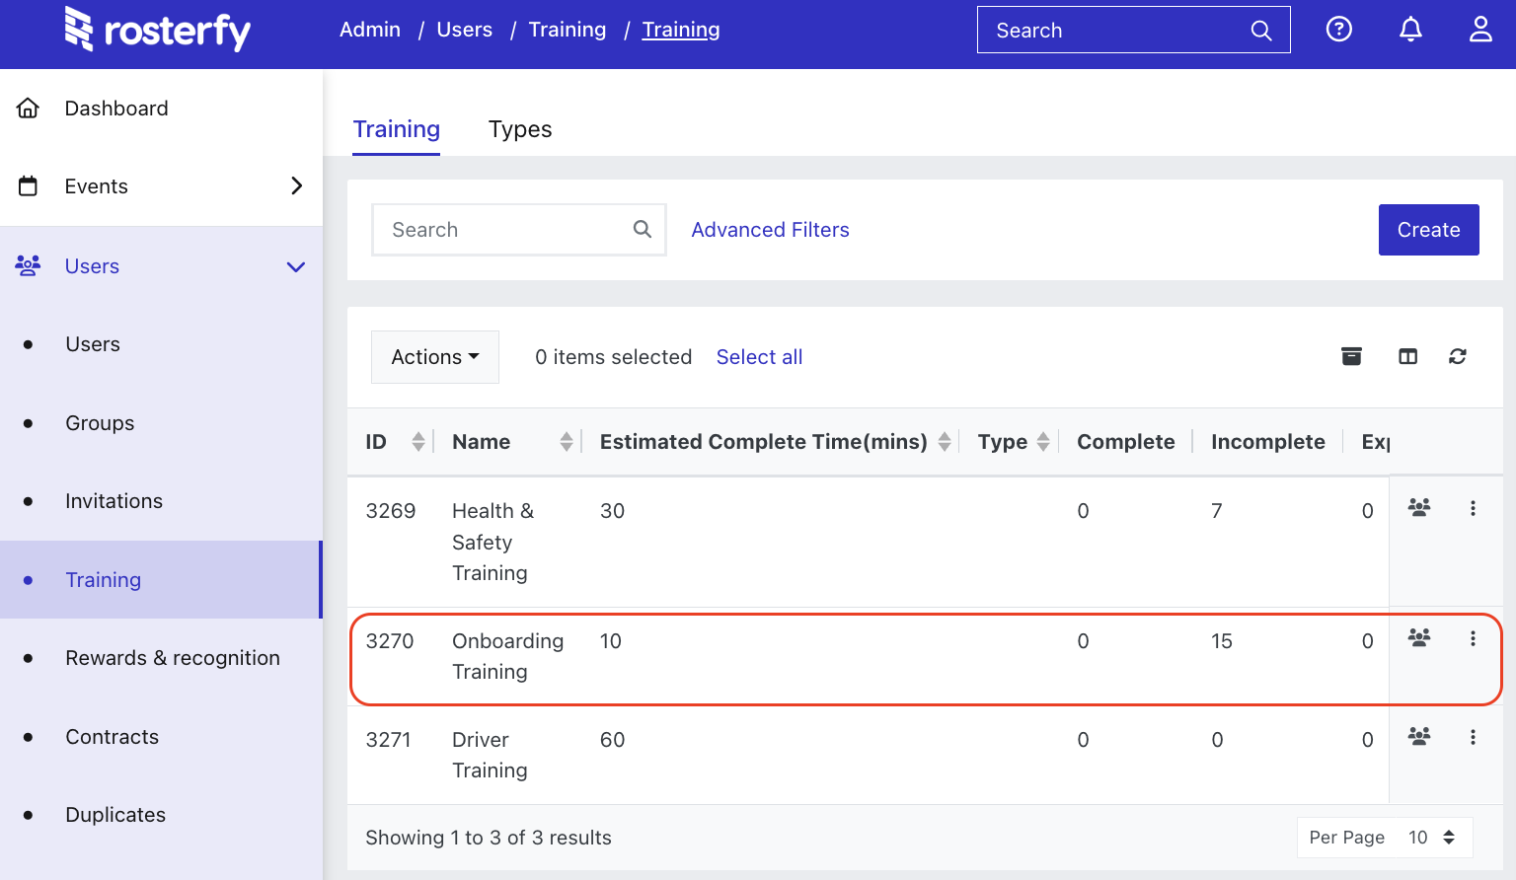The width and height of the screenshot is (1516, 880).
Task: Go to Dashboard in sidebar
Action: pos(116,109)
